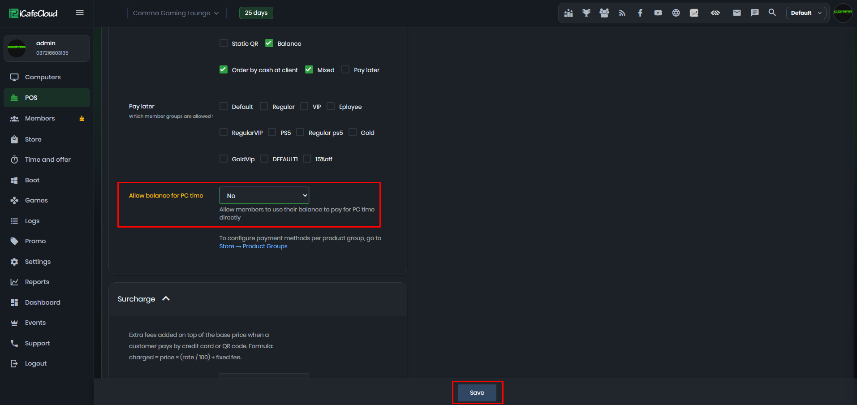Open the trophy tournaments icon
The image size is (857, 405).
[x=586, y=13]
